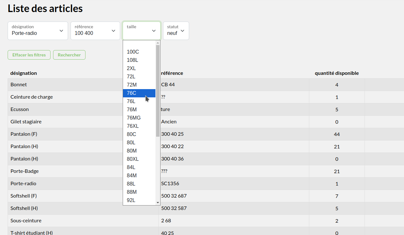Click the quantité disponible column header
The image size is (404, 235).
337,73
